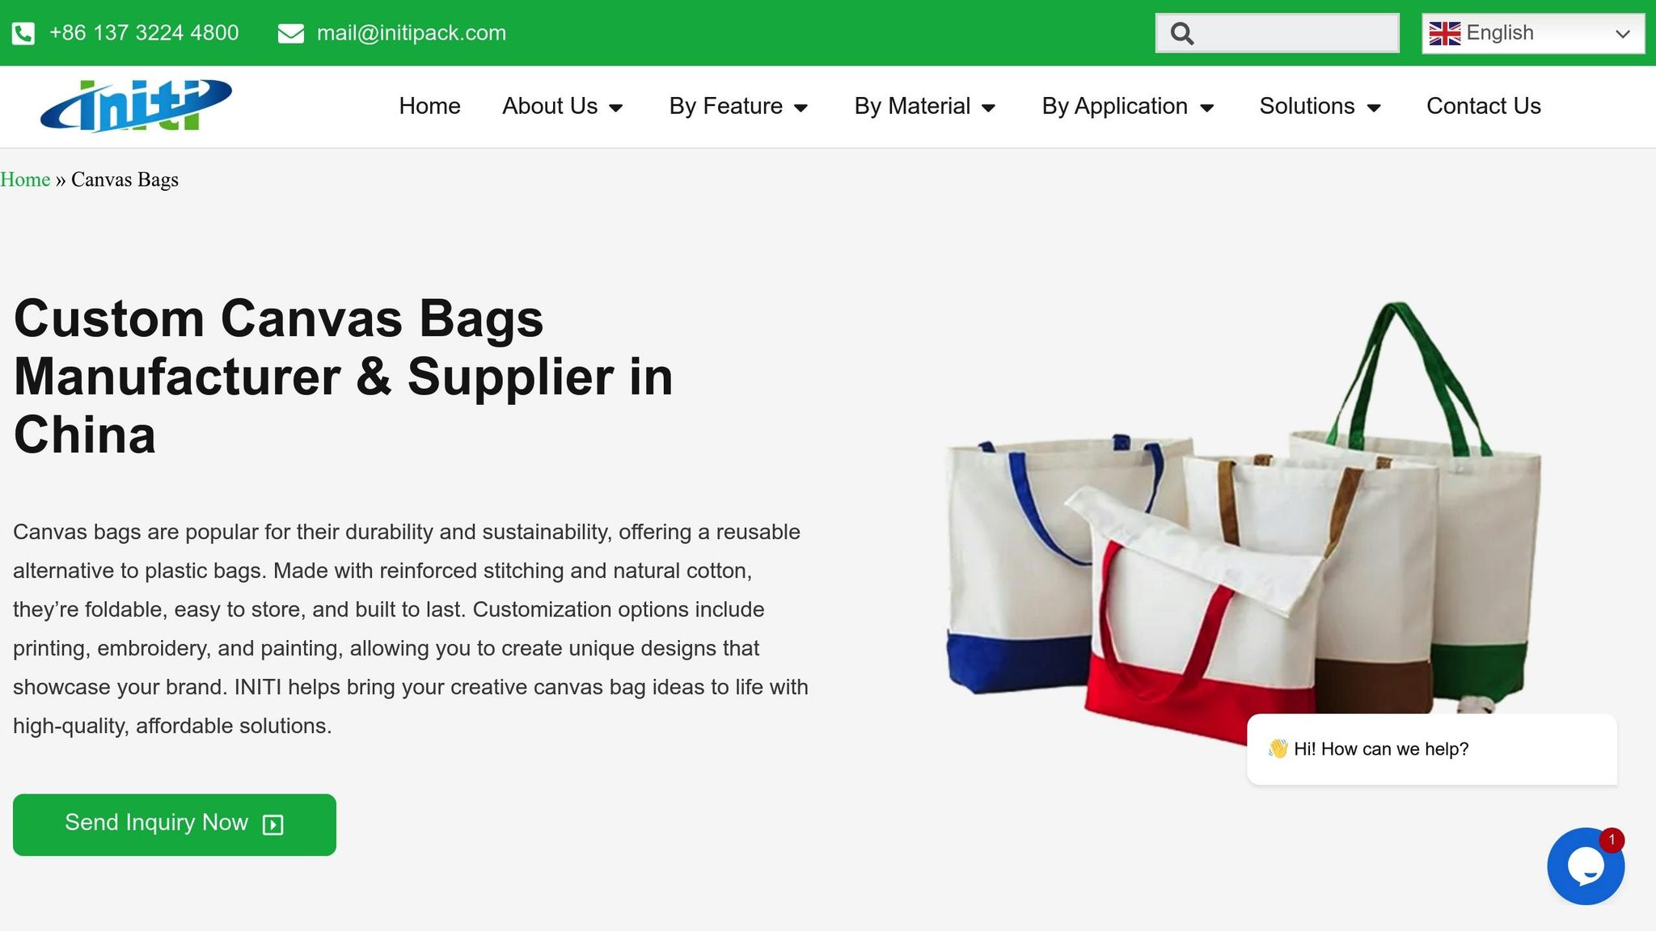Image resolution: width=1656 pixels, height=931 pixels.
Task: Click the mail@initipack.com email link
Action: click(x=412, y=33)
